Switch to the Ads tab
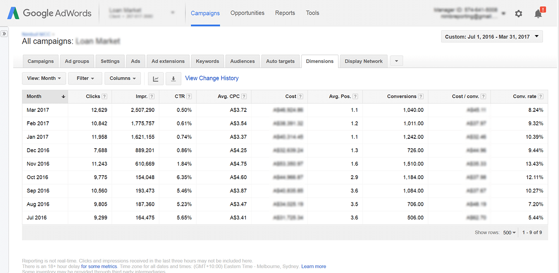 coord(135,61)
